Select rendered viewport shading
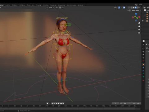Image resolution: width=149 pixels, height=112 pixels. coord(138,7)
